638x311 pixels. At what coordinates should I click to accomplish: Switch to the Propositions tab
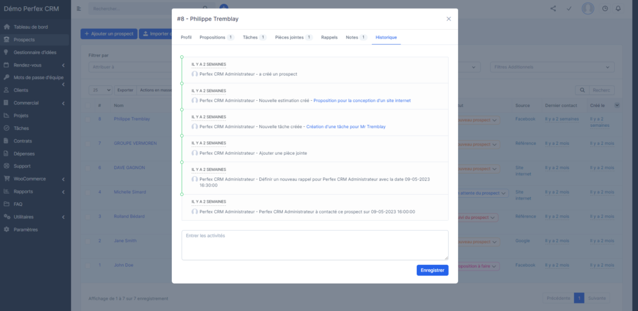coord(217,37)
